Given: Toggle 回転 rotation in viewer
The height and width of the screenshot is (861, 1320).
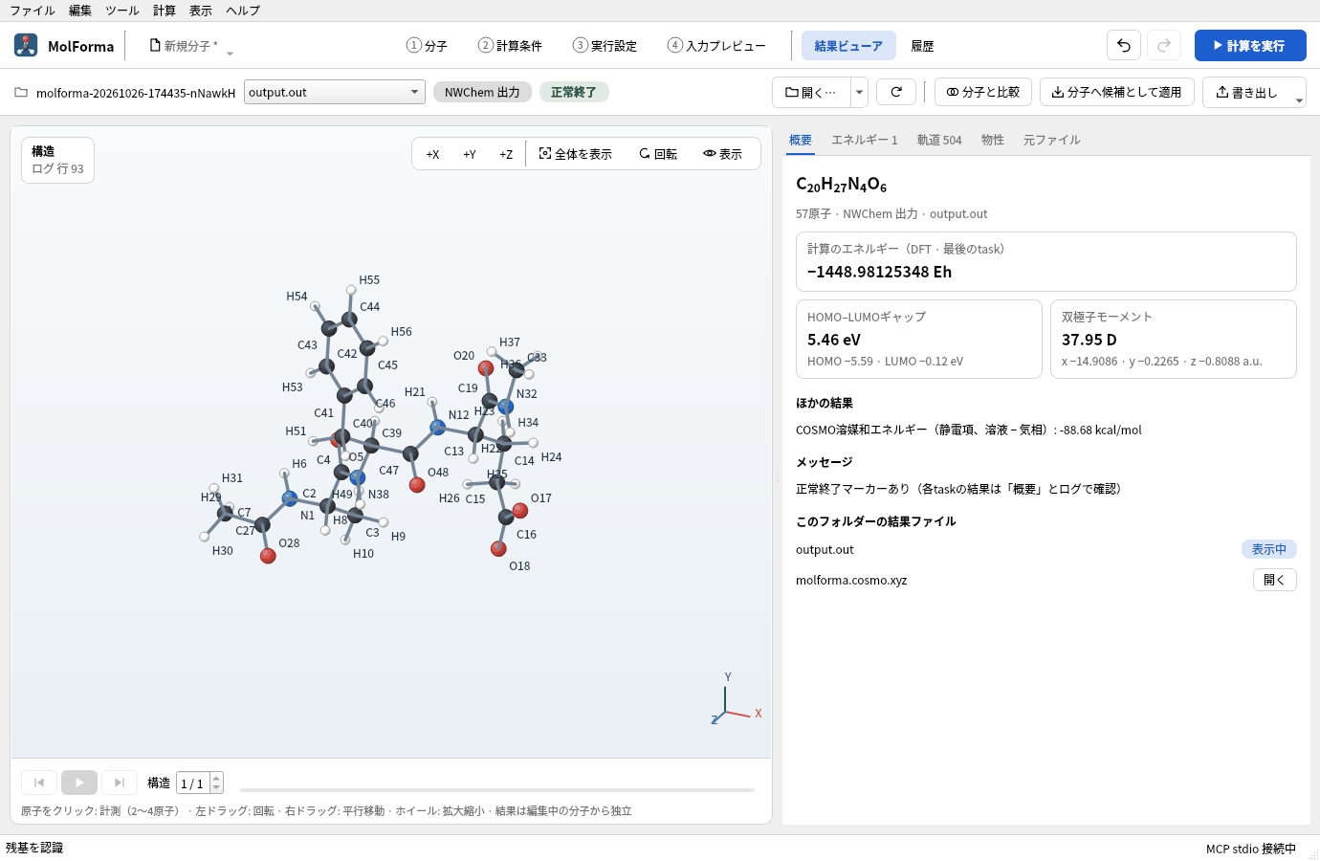Looking at the screenshot, I should [x=658, y=154].
